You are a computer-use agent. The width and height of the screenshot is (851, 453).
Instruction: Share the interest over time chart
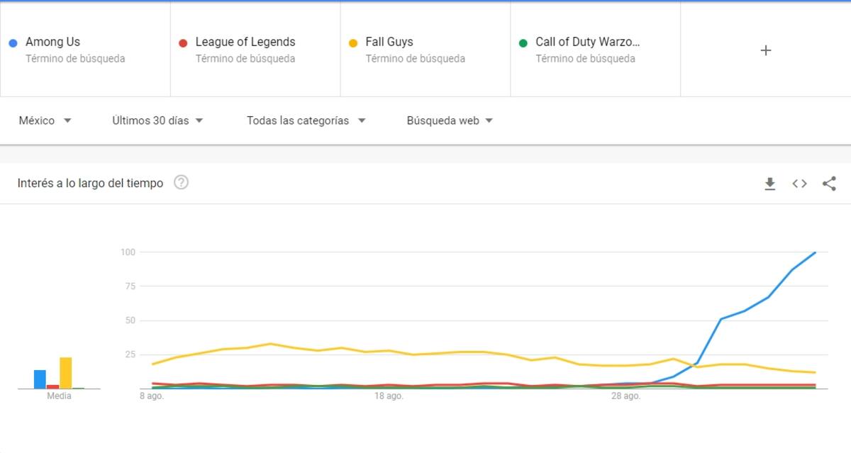pos(829,184)
